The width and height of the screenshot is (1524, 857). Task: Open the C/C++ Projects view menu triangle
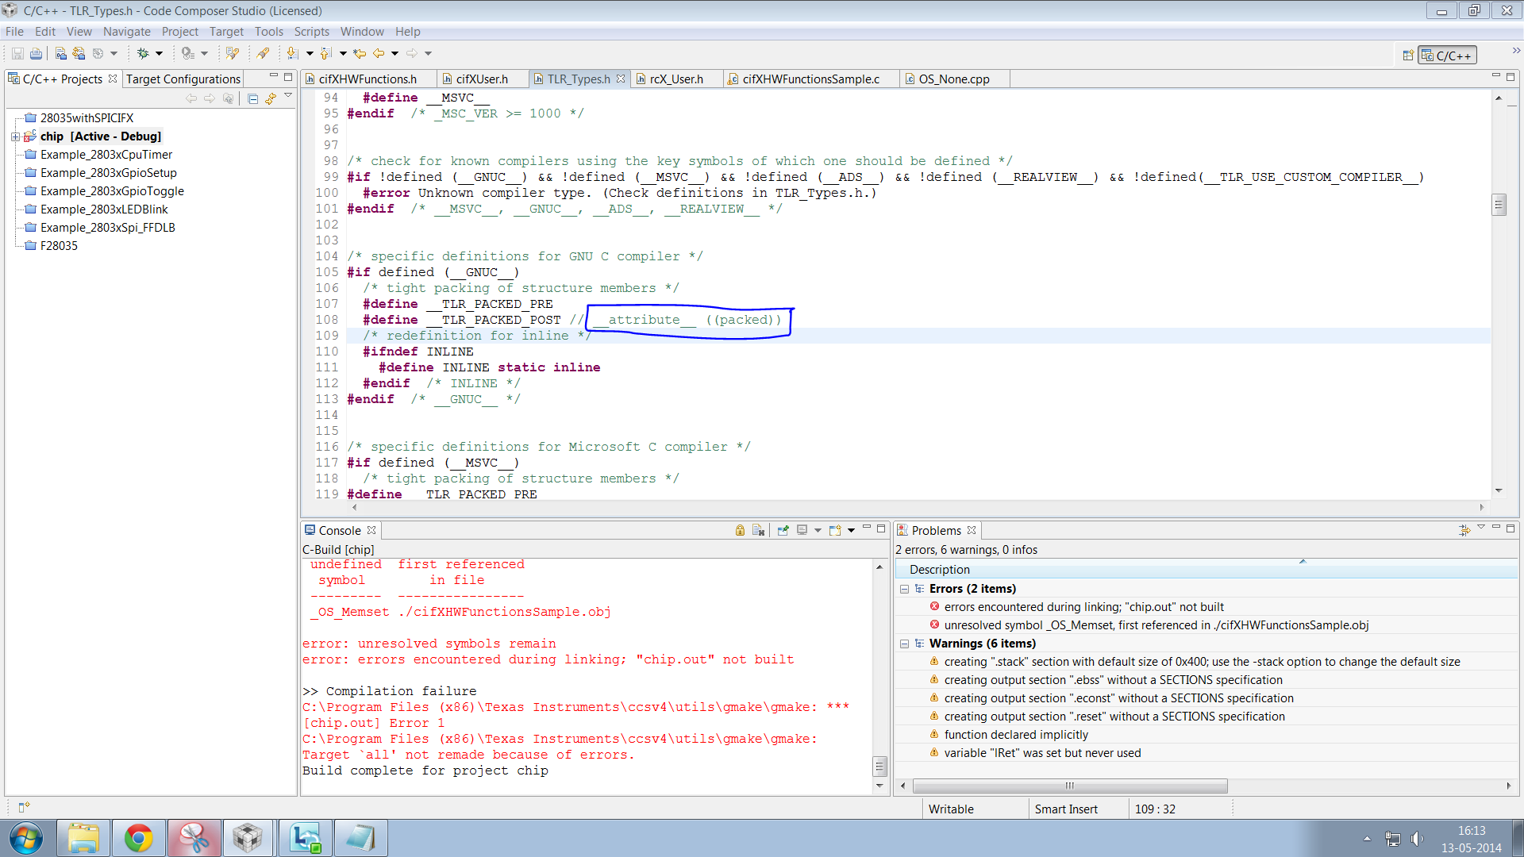tap(288, 96)
